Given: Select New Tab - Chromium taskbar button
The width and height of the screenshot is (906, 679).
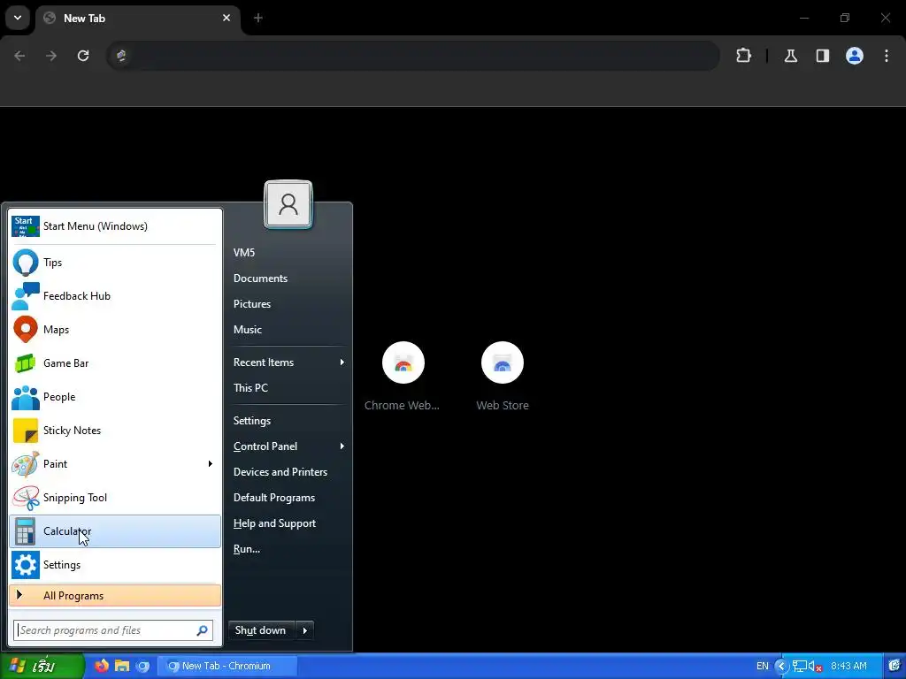Looking at the screenshot, I should [227, 666].
